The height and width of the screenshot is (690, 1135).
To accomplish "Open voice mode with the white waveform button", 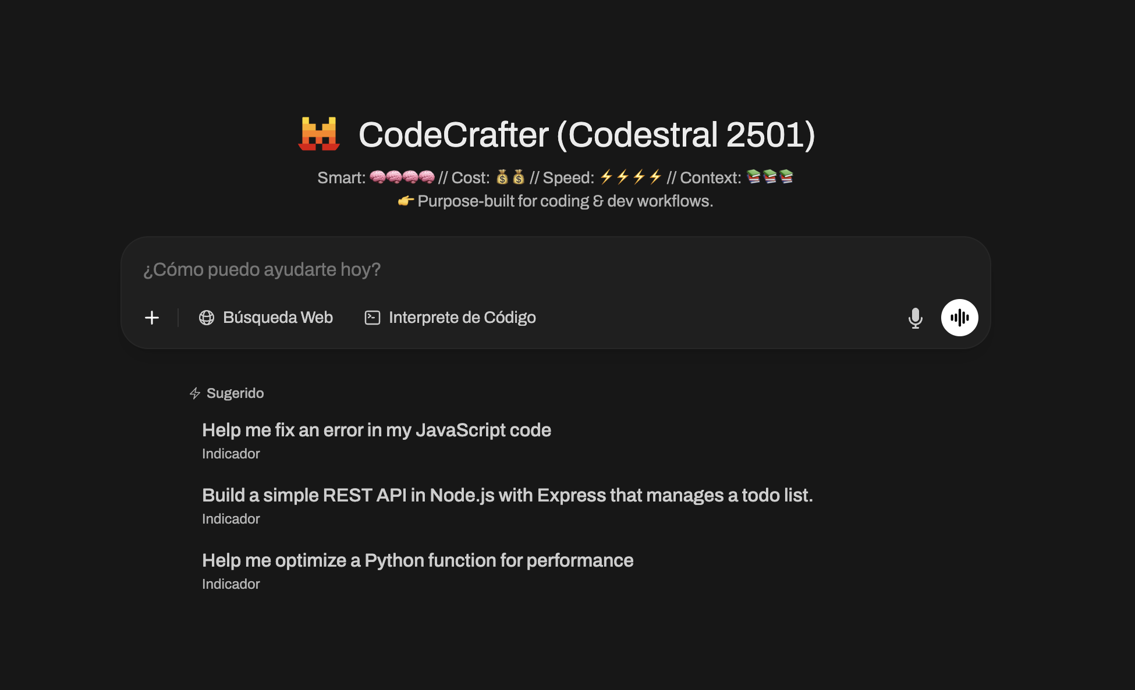I will [959, 318].
